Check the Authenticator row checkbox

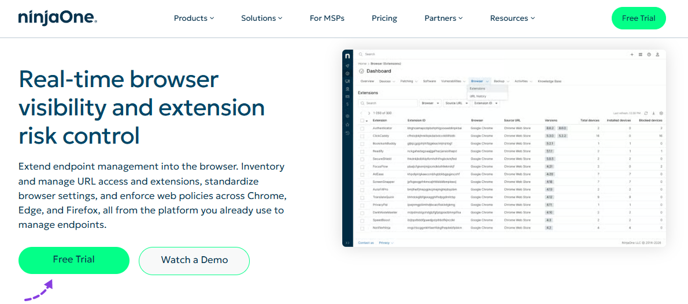click(362, 128)
